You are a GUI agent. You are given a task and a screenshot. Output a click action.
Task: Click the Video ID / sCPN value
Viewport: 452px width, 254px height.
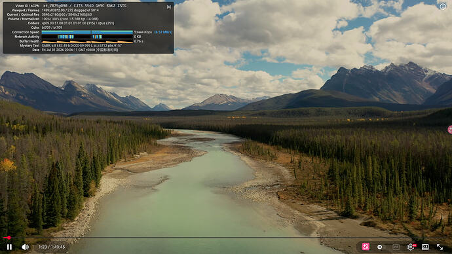click(x=85, y=6)
